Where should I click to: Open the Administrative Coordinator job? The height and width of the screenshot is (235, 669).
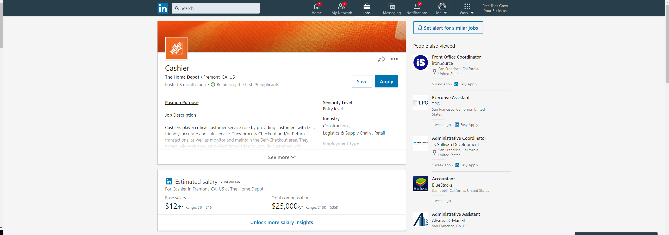pyautogui.click(x=459, y=138)
